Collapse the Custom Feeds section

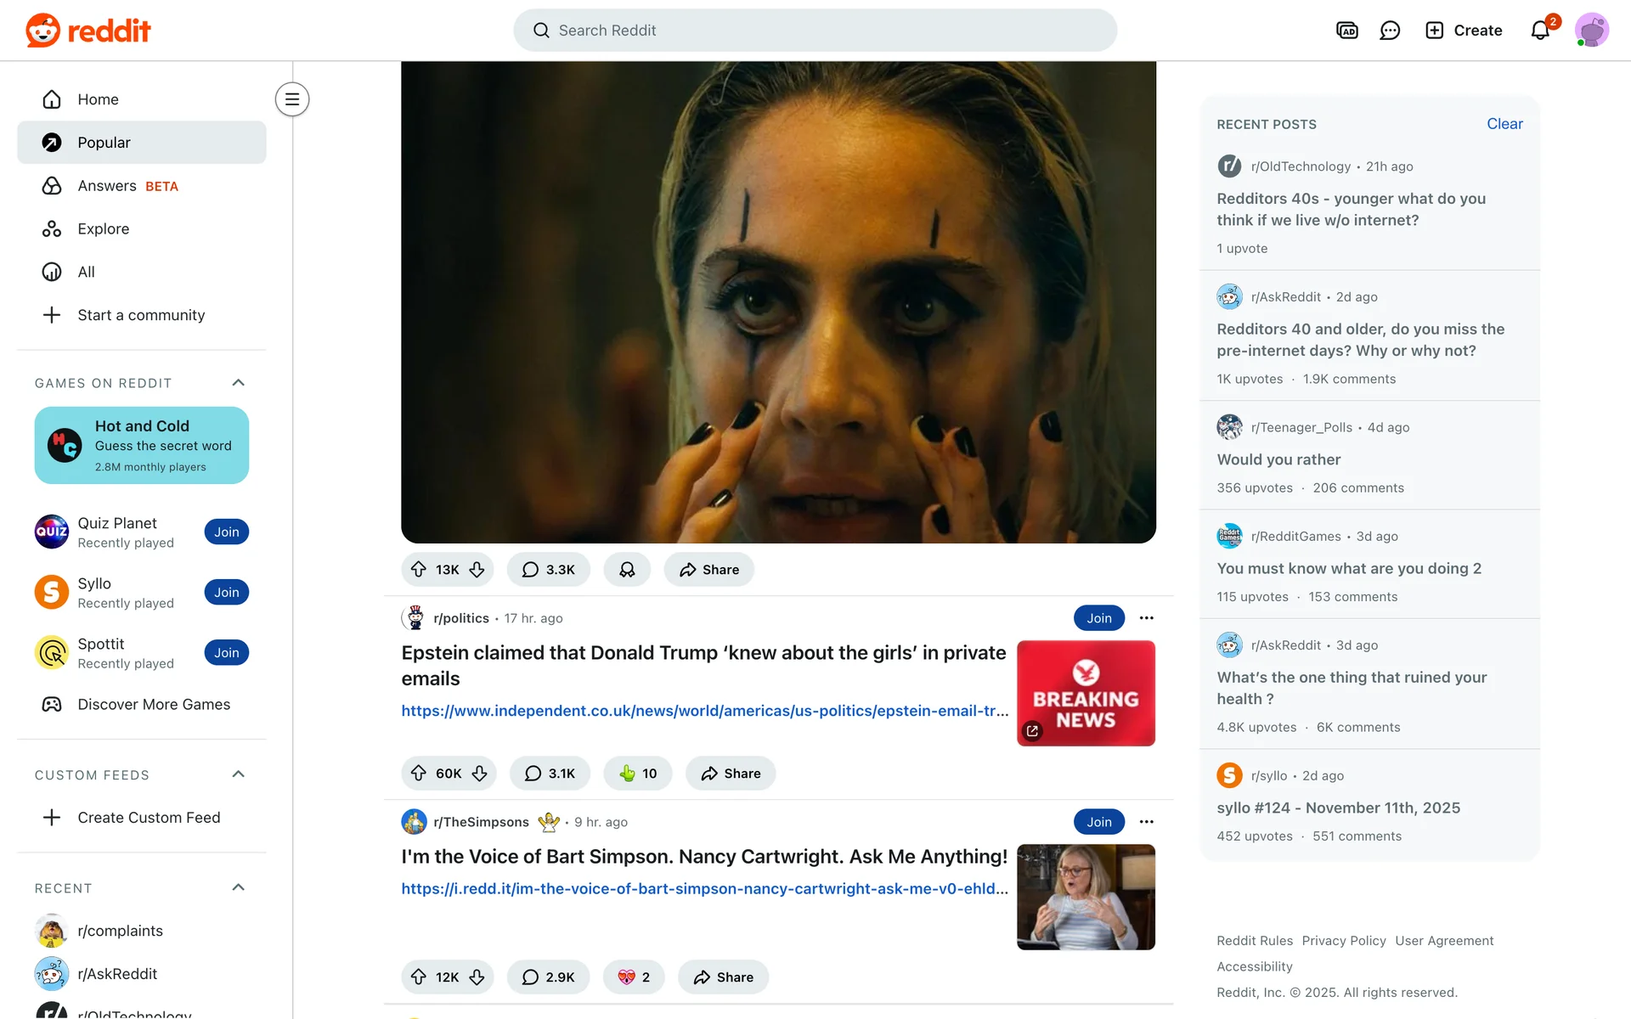[x=239, y=774]
